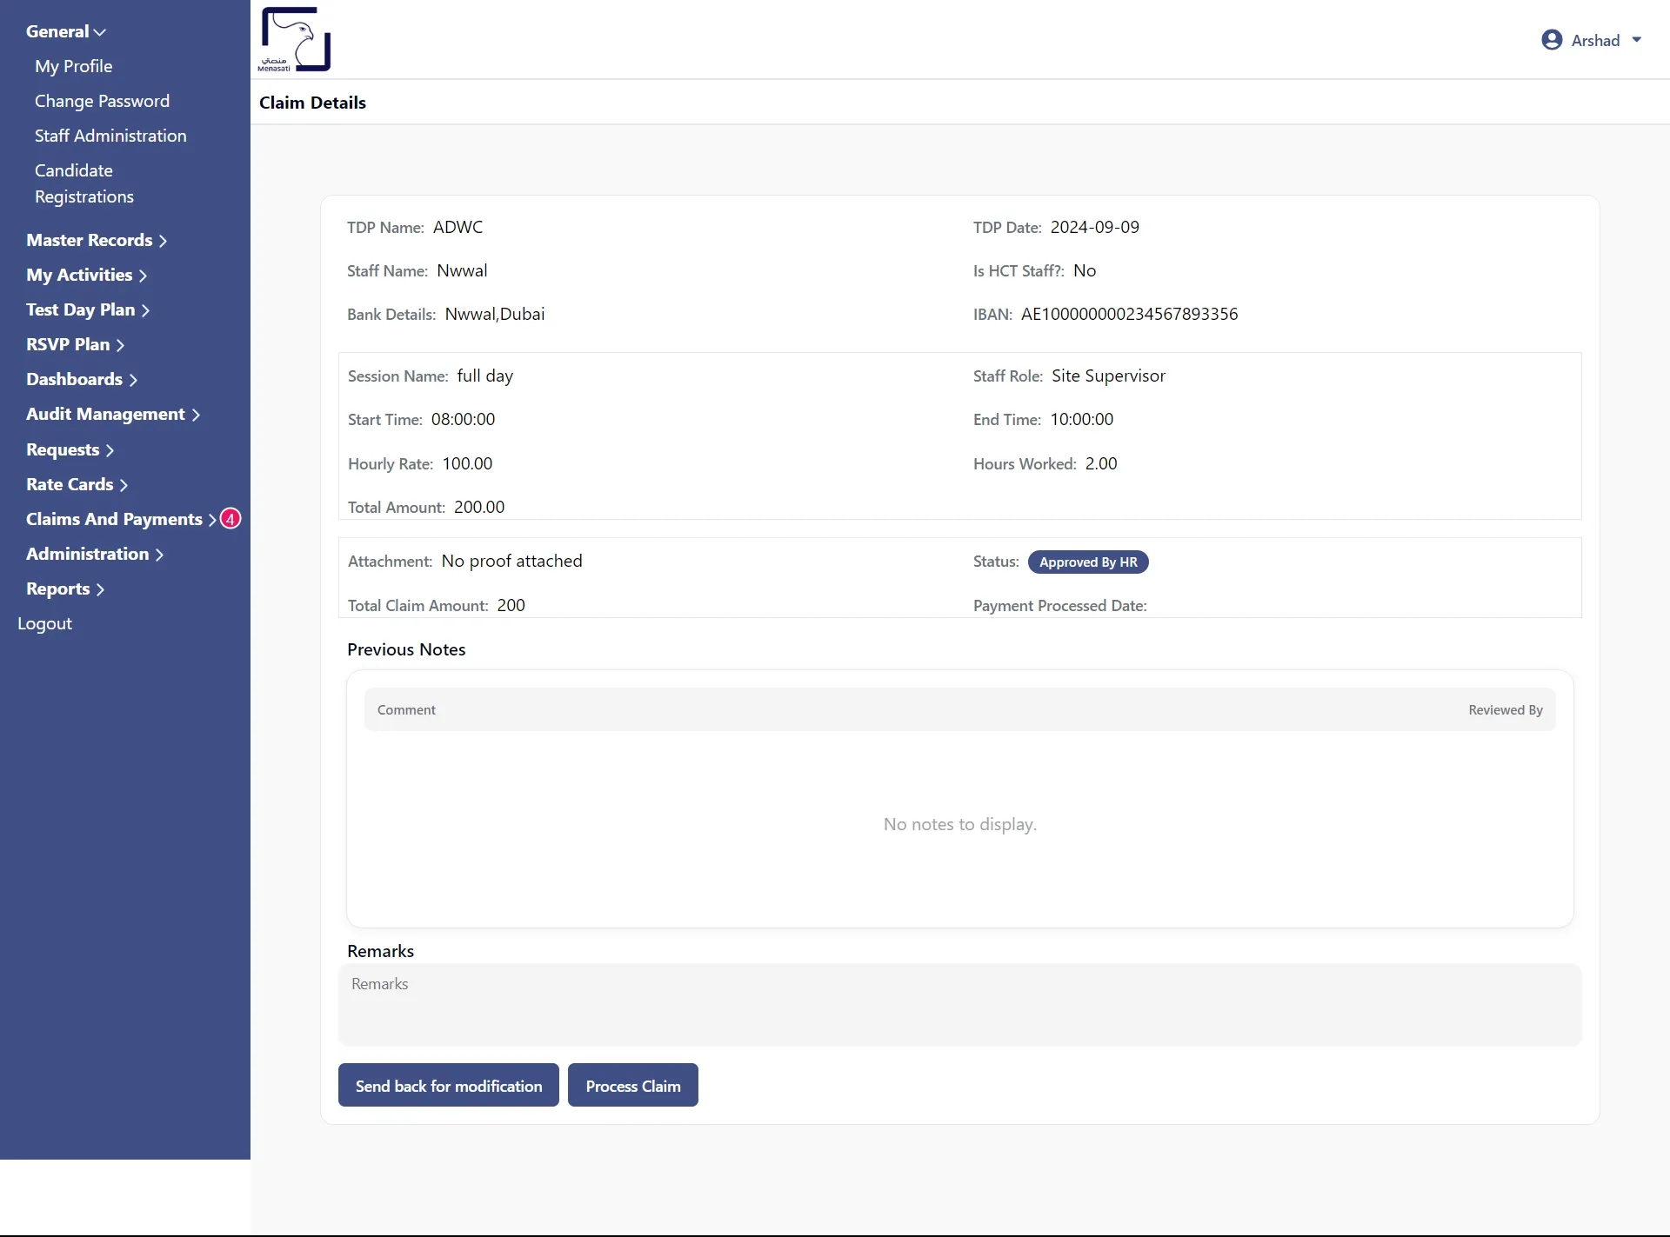Click the Menasati falcon logo
The width and height of the screenshot is (1670, 1237).
(x=295, y=39)
